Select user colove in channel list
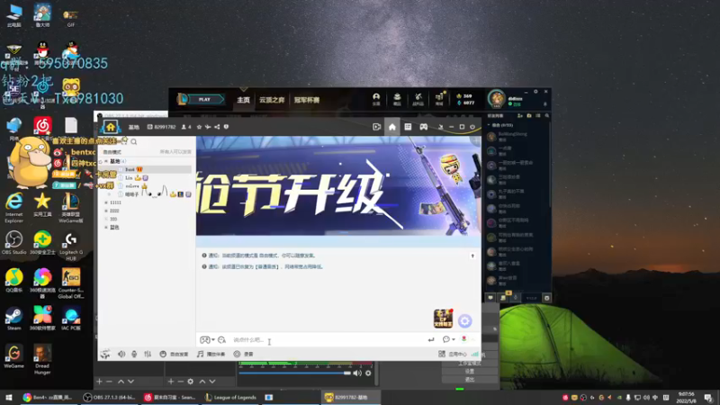This screenshot has width=720, height=405. [132, 186]
